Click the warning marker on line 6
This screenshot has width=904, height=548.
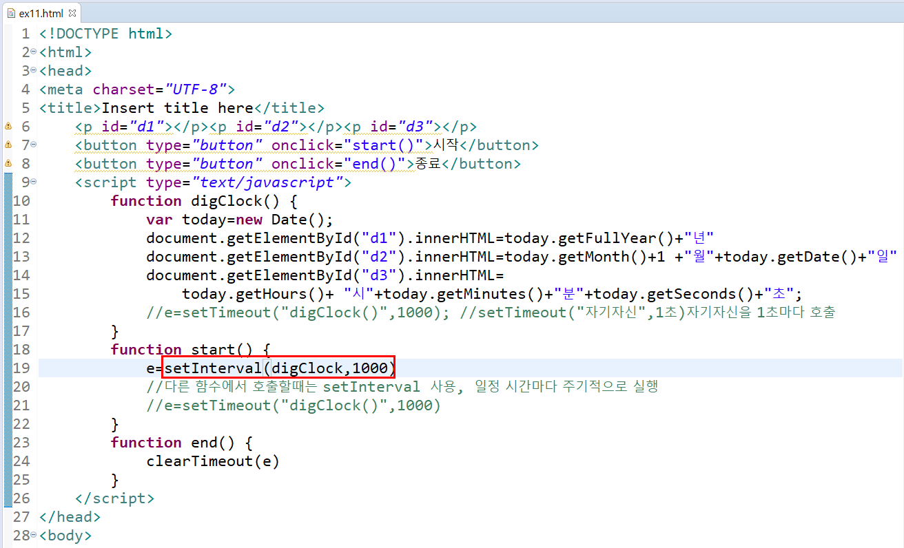8,127
